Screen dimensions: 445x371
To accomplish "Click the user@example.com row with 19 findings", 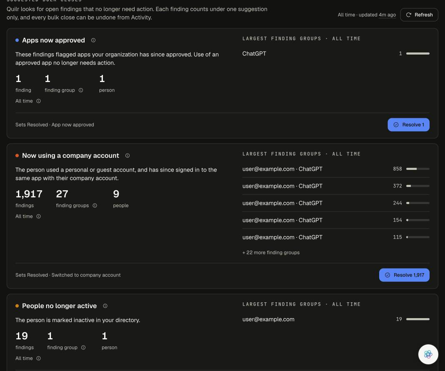I will pos(336,319).
